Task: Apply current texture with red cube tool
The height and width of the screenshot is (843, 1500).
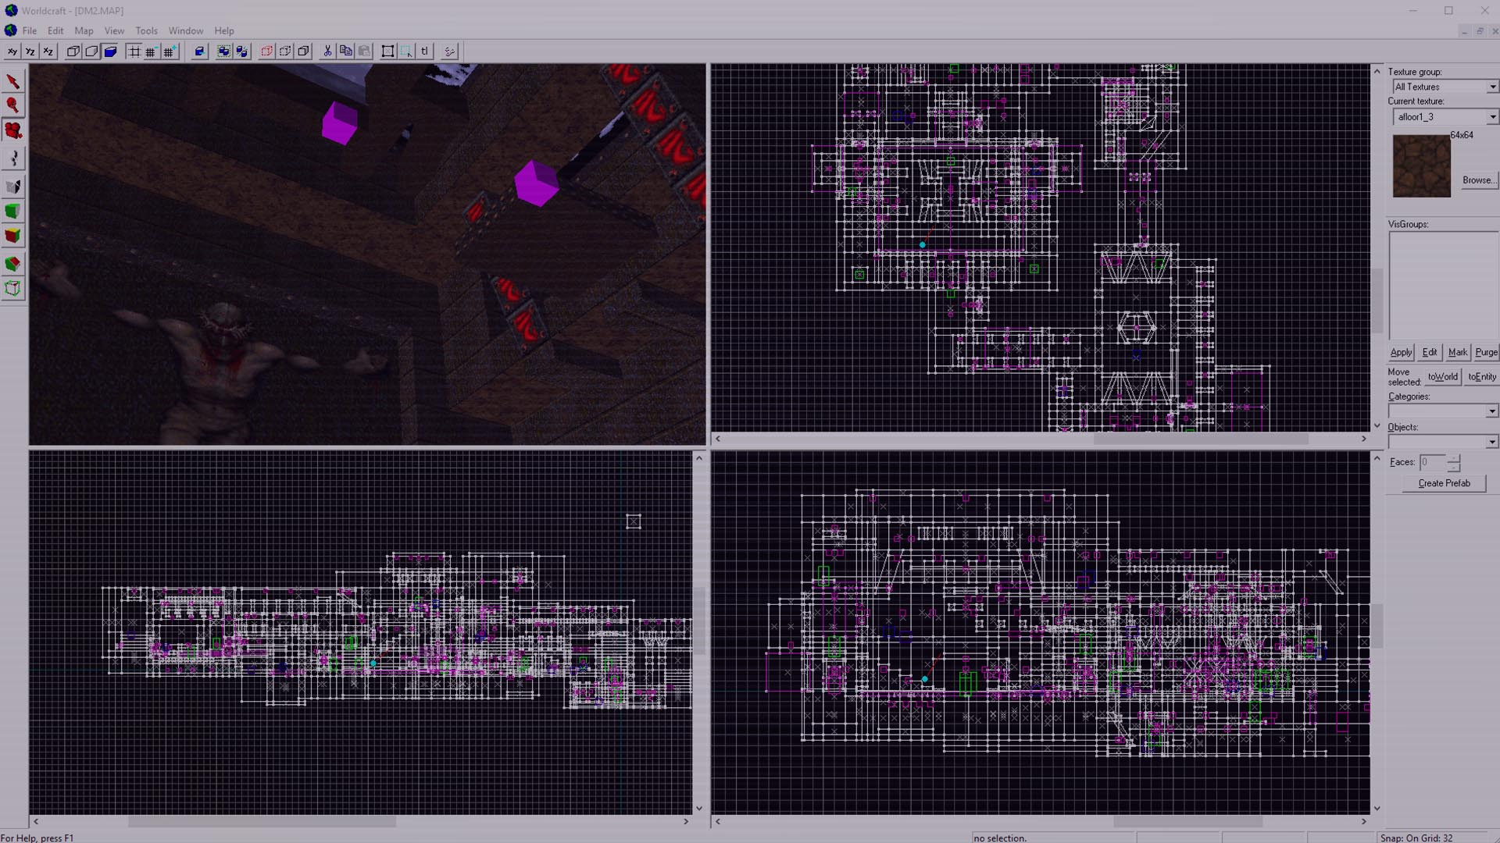Action: coord(13,236)
